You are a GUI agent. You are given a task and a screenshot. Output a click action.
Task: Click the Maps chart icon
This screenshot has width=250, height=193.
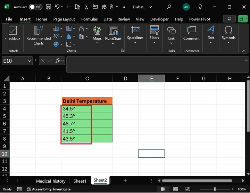97,34
